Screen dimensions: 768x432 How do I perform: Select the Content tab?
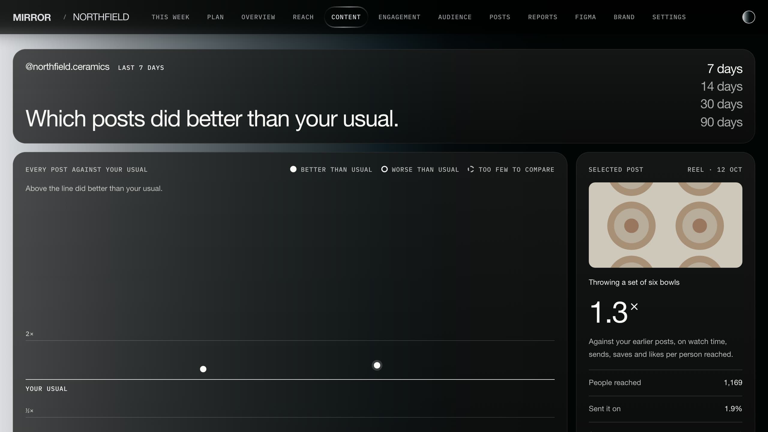pos(346,17)
